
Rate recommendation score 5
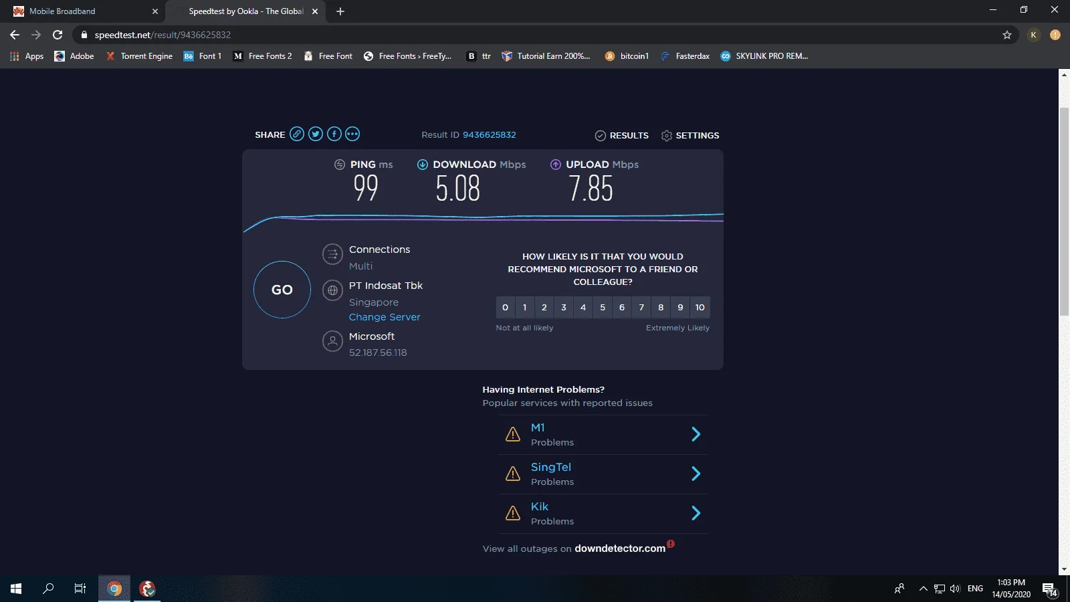603,307
